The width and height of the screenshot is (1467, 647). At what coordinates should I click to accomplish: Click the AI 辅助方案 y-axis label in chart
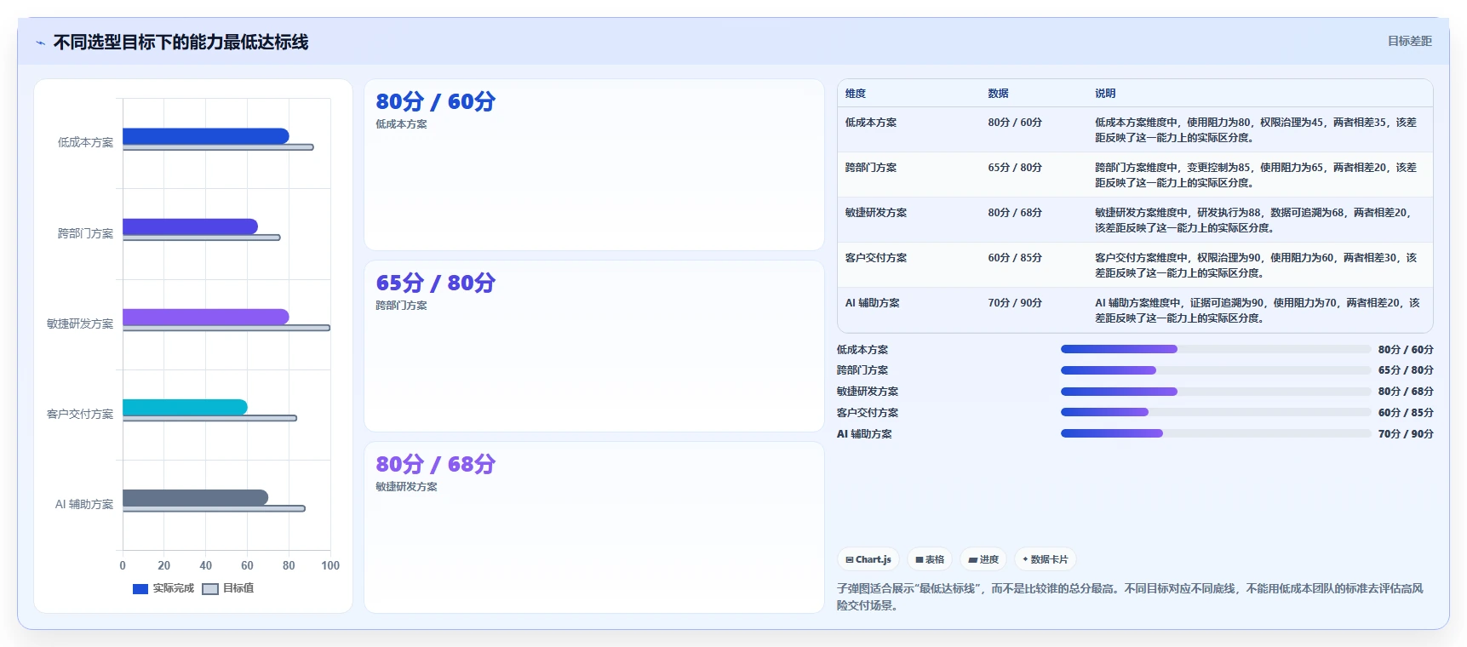click(x=84, y=504)
